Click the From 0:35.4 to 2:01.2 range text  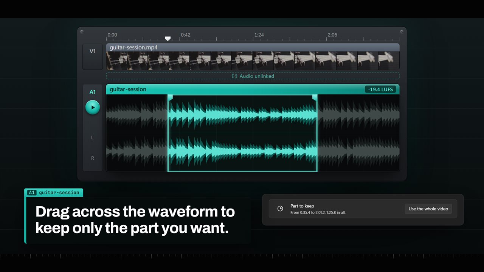pyautogui.click(x=318, y=212)
